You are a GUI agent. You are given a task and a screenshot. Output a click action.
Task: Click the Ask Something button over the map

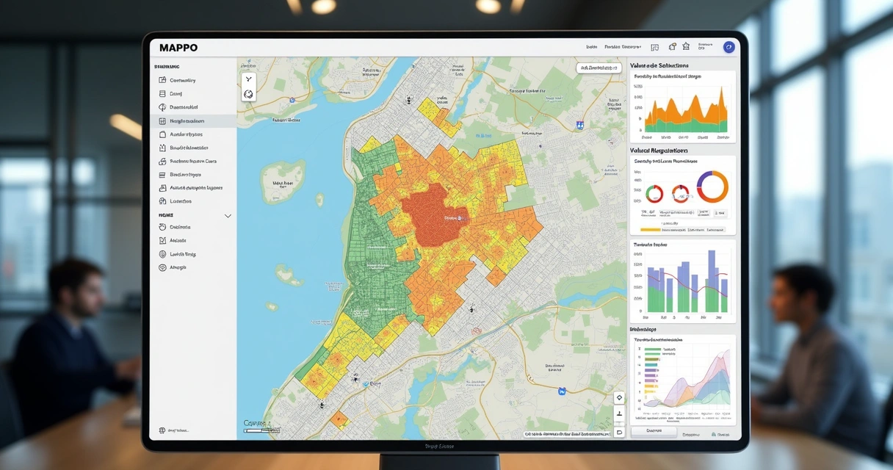[599, 67]
